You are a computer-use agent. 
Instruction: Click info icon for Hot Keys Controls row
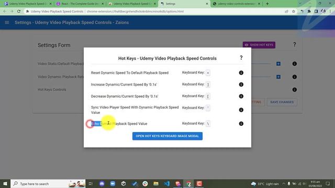point(294,89)
